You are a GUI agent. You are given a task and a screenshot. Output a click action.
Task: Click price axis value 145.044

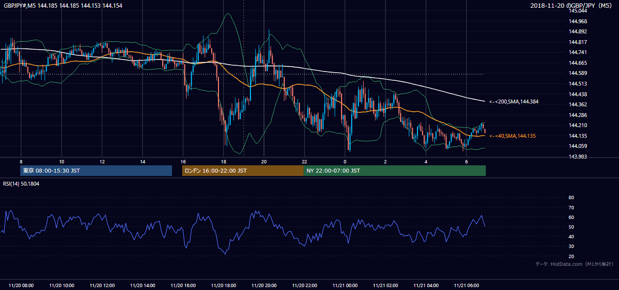(578, 11)
